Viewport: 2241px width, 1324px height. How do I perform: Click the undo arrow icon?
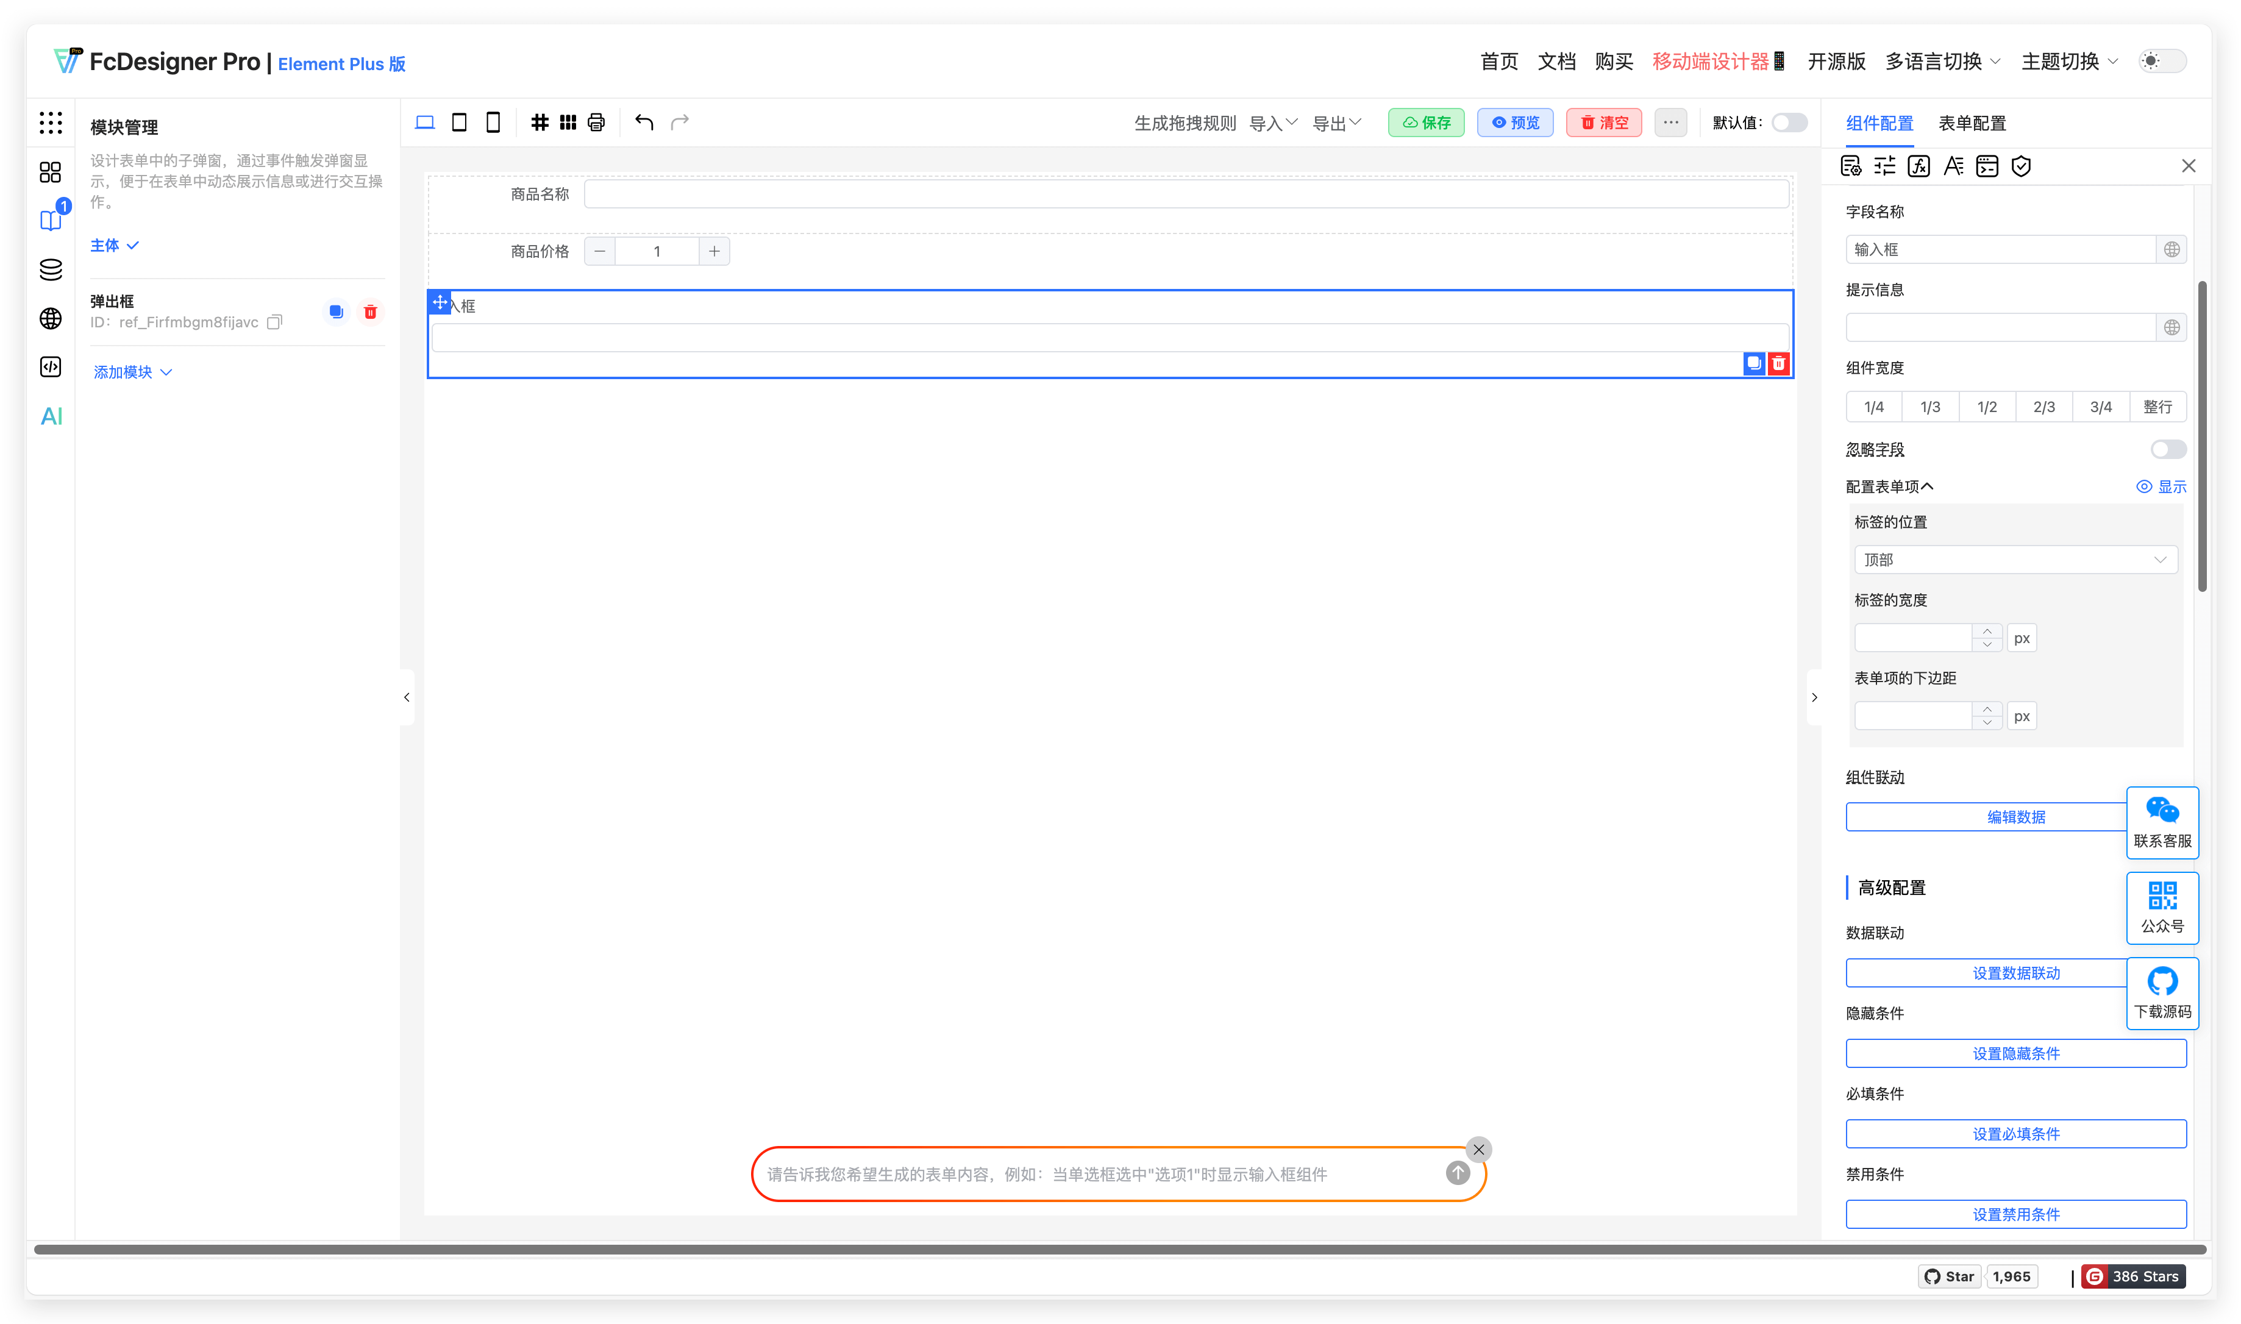pyautogui.click(x=644, y=123)
